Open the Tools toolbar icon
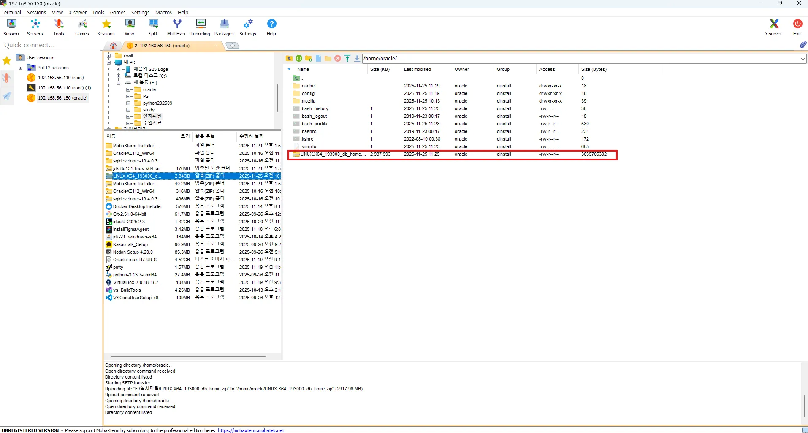 59,27
